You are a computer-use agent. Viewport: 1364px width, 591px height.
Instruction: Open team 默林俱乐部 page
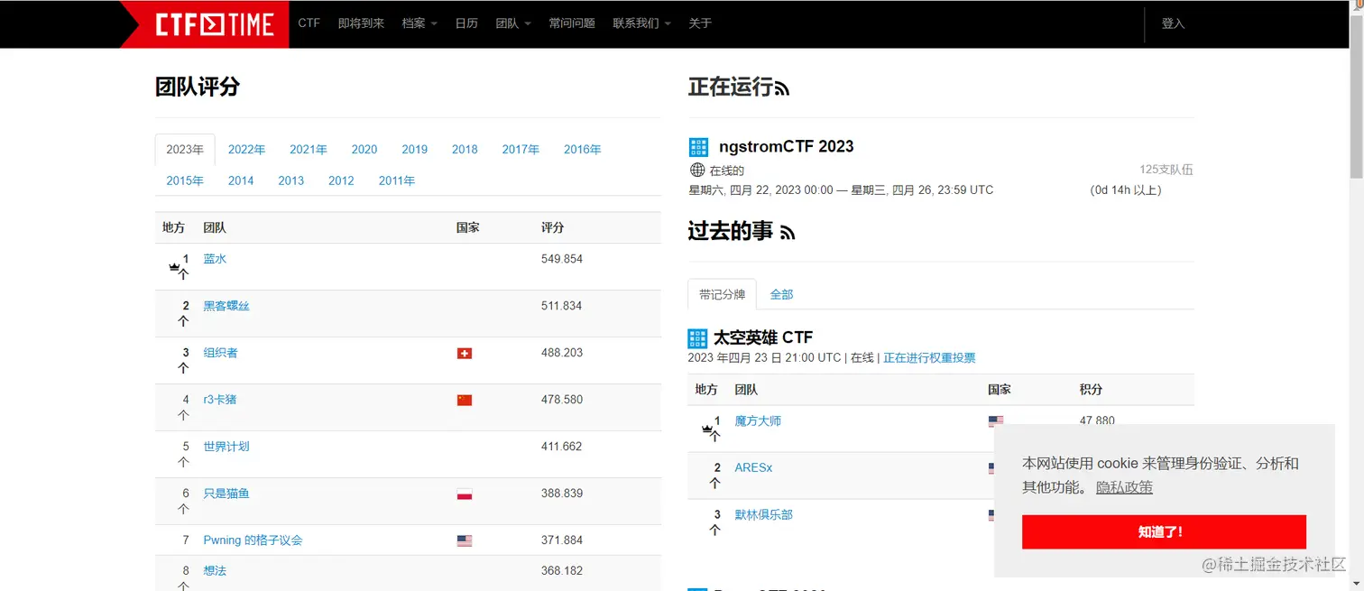coord(763,515)
